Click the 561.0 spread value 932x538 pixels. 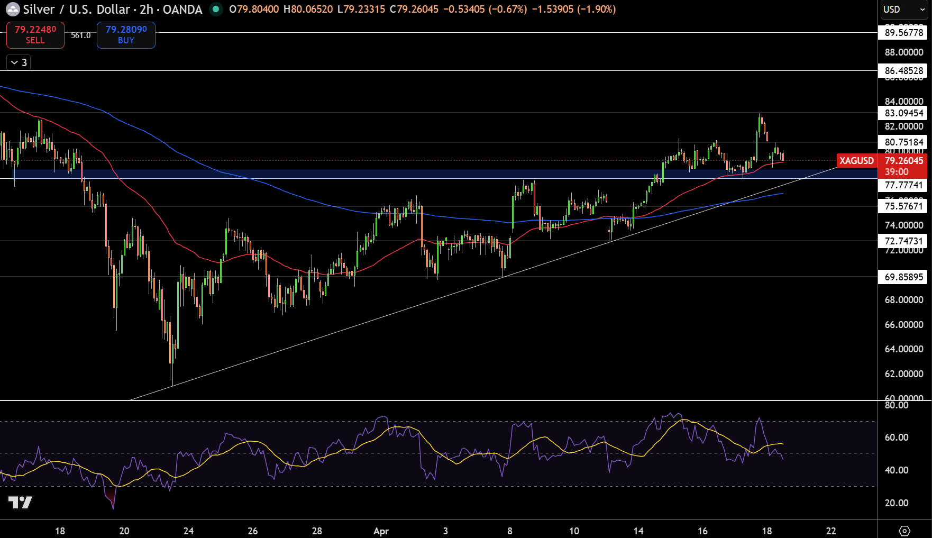point(81,35)
